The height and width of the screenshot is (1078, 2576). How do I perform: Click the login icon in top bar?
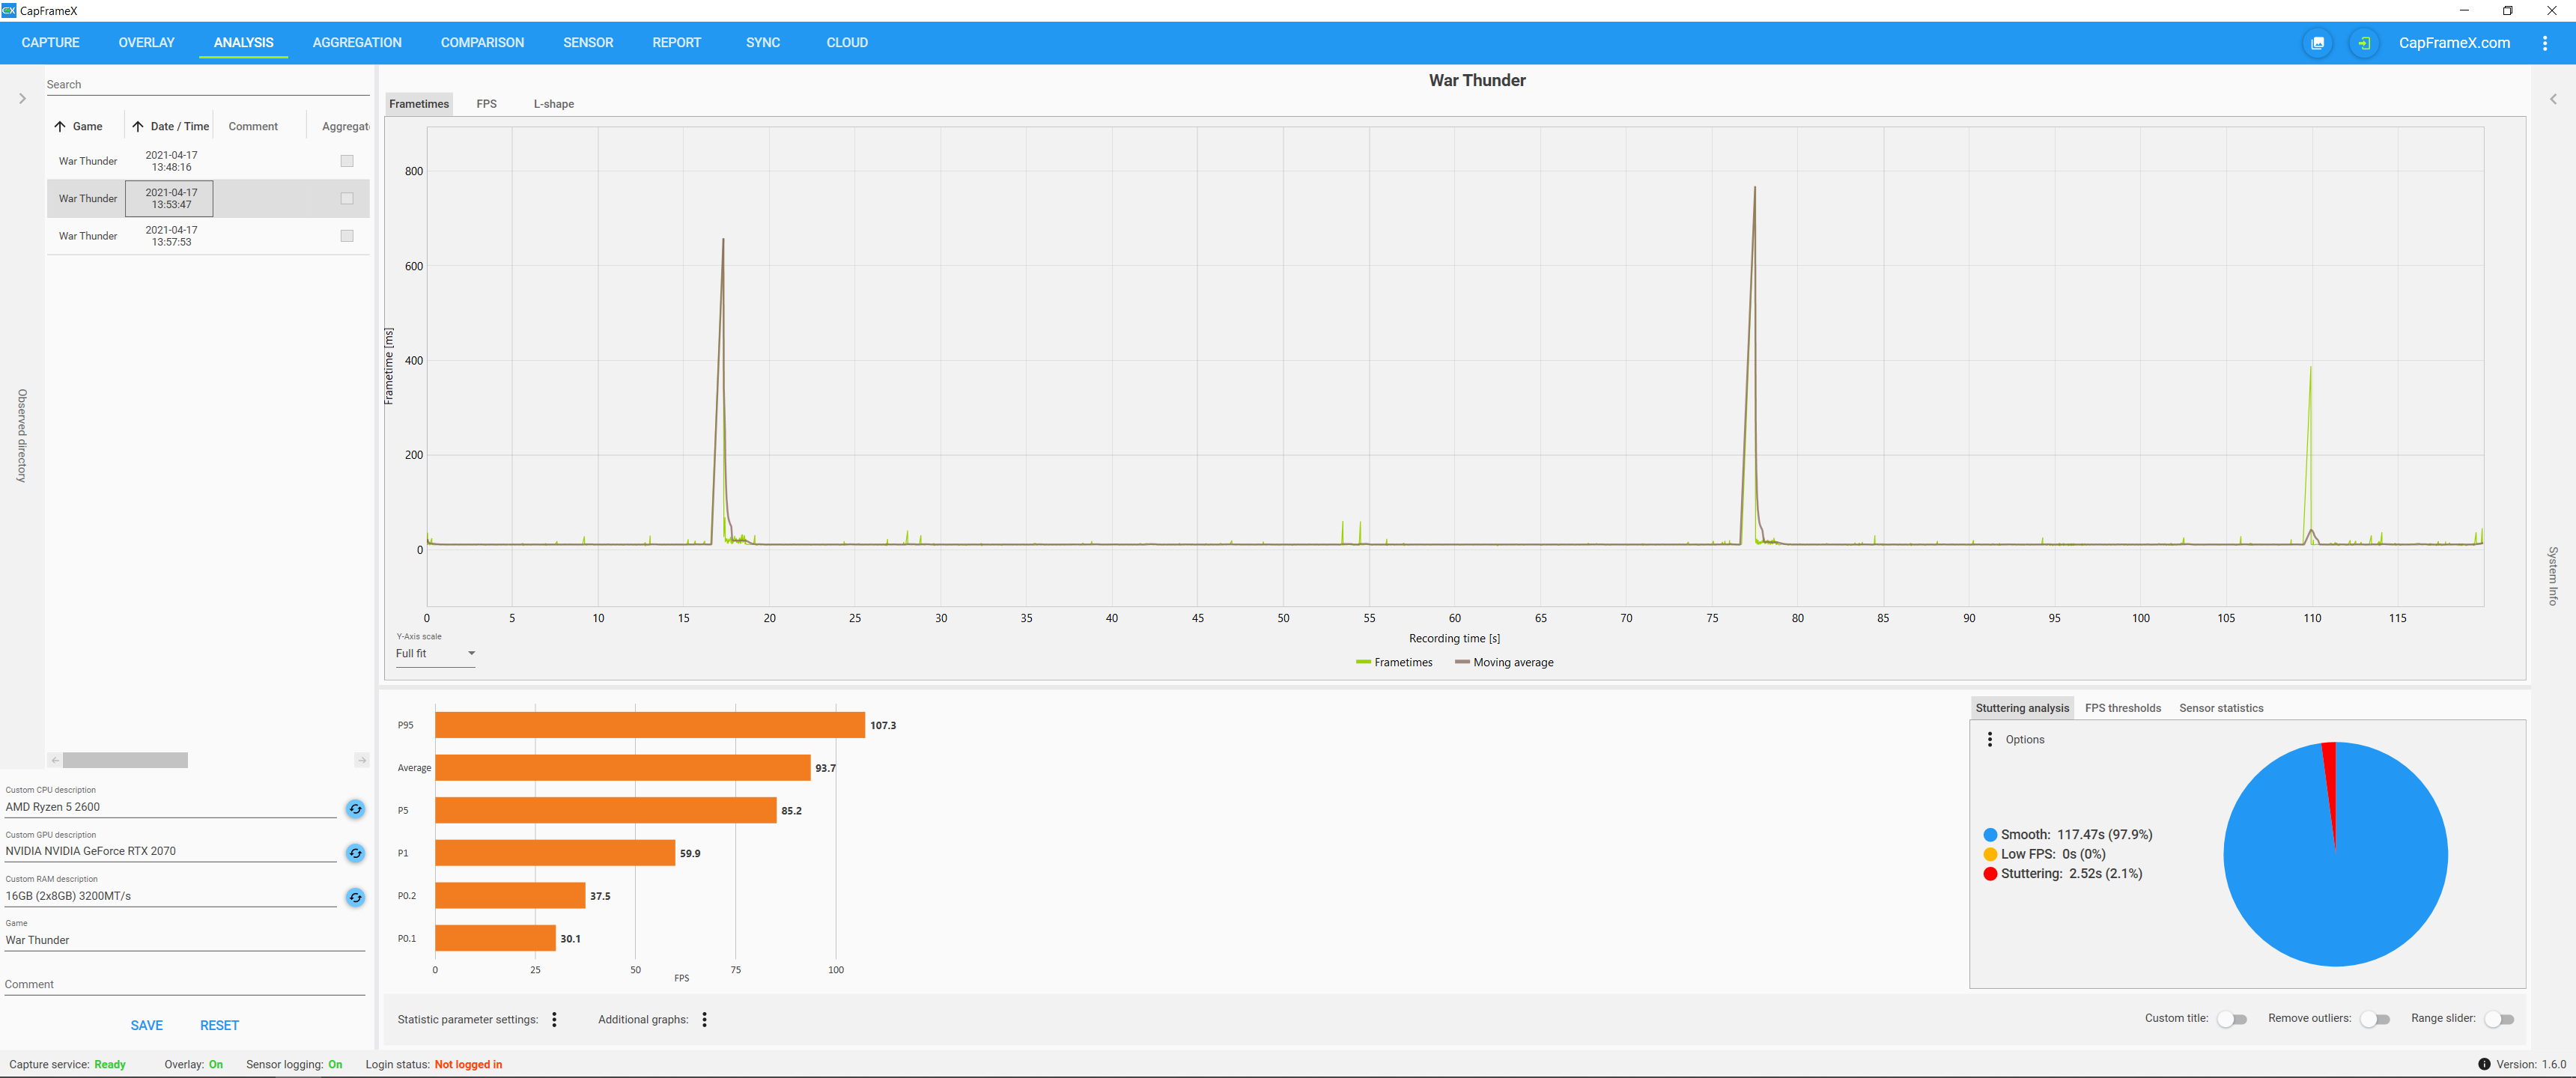tap(2363, 43)
